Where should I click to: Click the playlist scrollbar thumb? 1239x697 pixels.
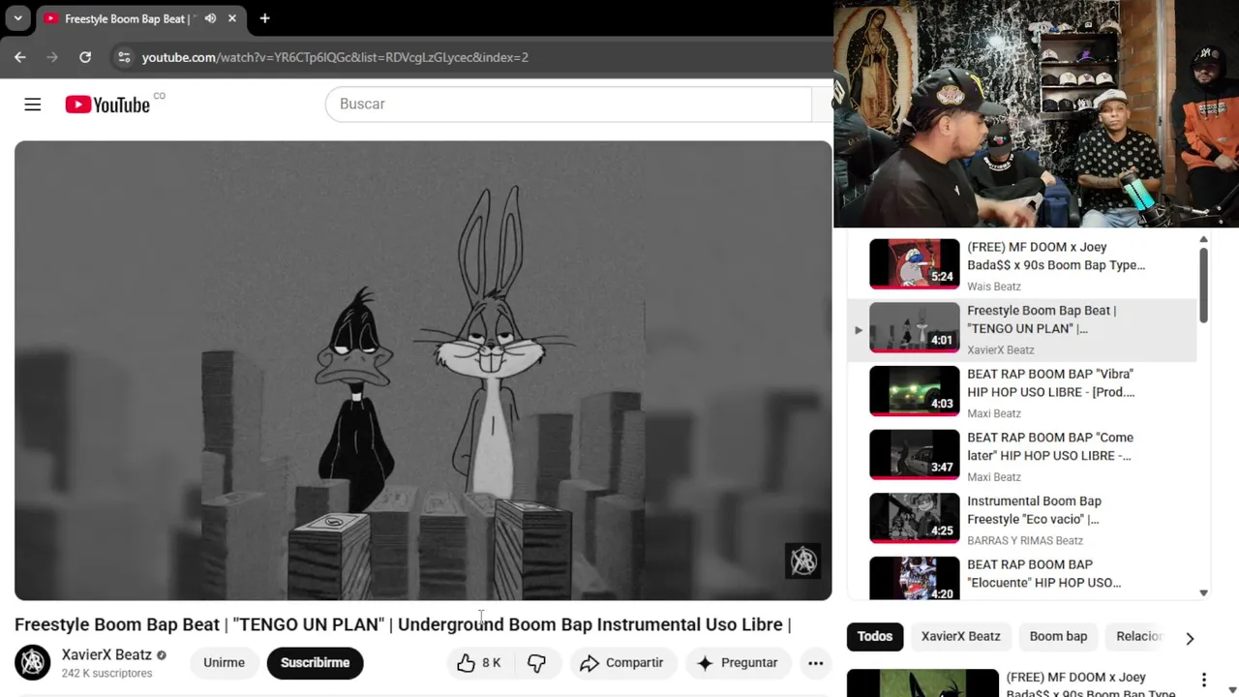click(1203, 286)
